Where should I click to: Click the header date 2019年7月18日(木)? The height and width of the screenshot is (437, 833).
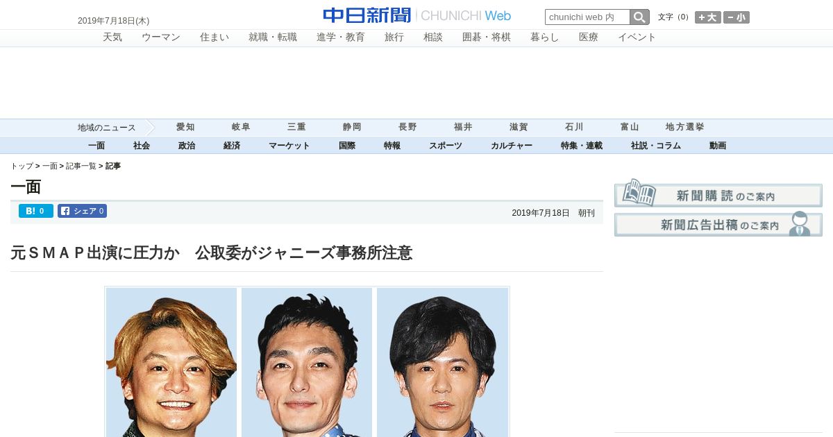113,21
